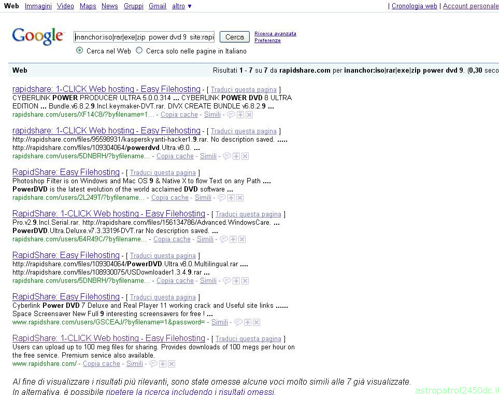Promote the USDownloader1.3.4.9 result using the arrow icon

[x=236, y=281]
